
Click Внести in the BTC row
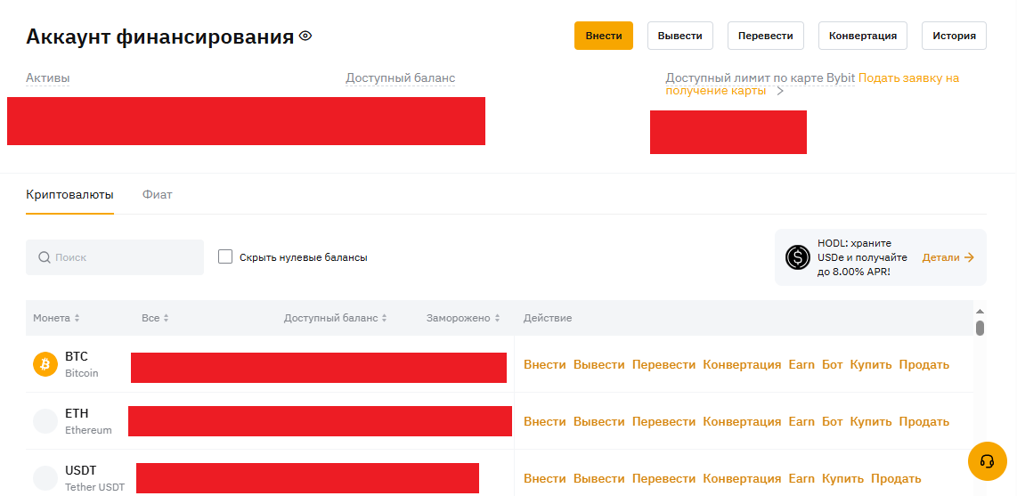545,364
